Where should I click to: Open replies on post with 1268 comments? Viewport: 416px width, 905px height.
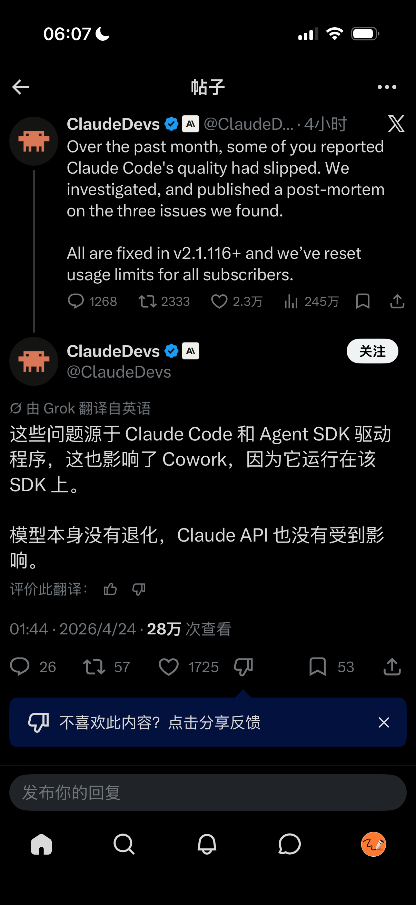pyautogui.click(x=92, y=301)
